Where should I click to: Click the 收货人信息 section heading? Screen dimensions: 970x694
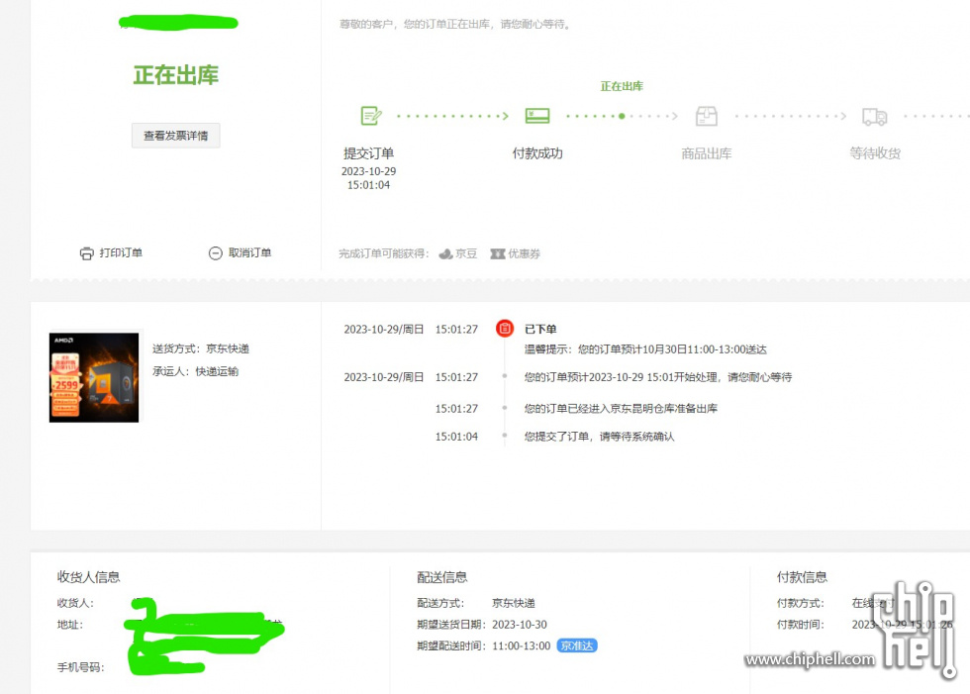[x=88, y=577]
